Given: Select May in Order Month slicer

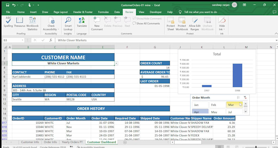Looking at the screenshot, I should point(217,112).
